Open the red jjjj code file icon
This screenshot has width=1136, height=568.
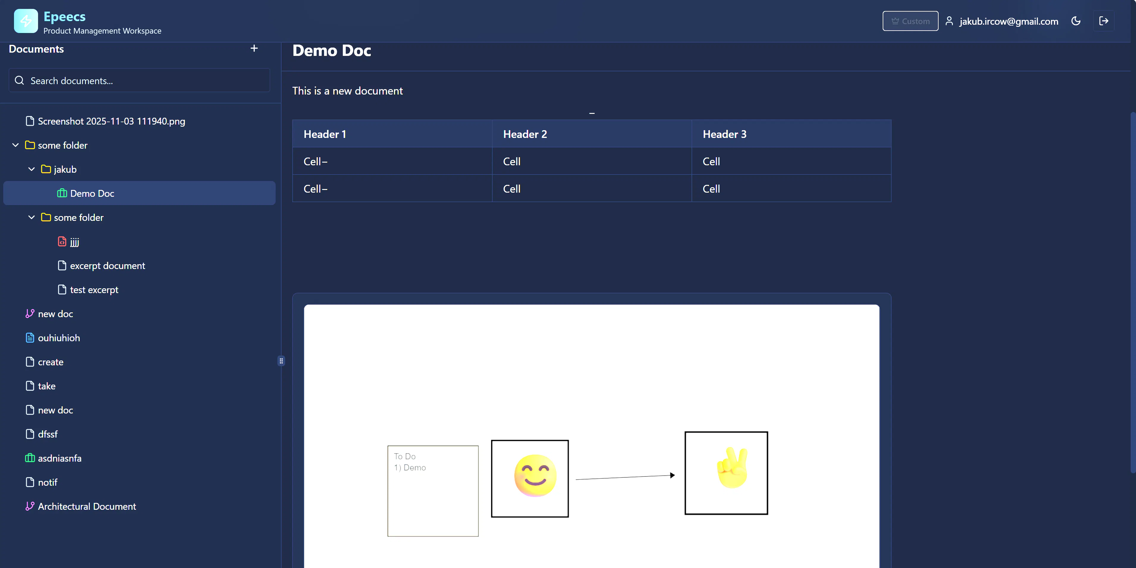click(x=62, y=241)
